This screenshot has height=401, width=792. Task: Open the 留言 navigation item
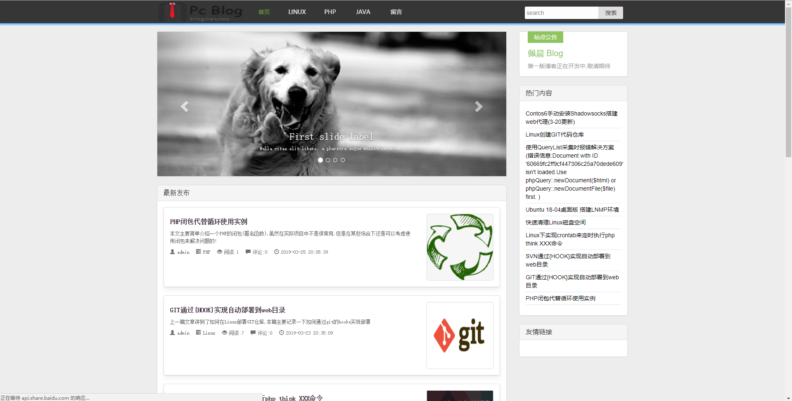click(x=396, y=12)
